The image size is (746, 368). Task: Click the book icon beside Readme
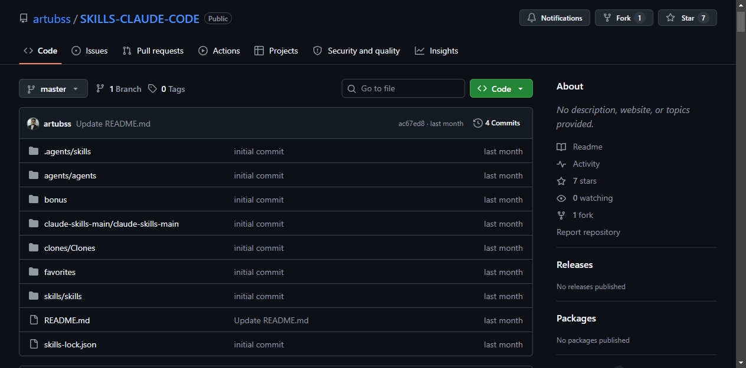[561, 147]
